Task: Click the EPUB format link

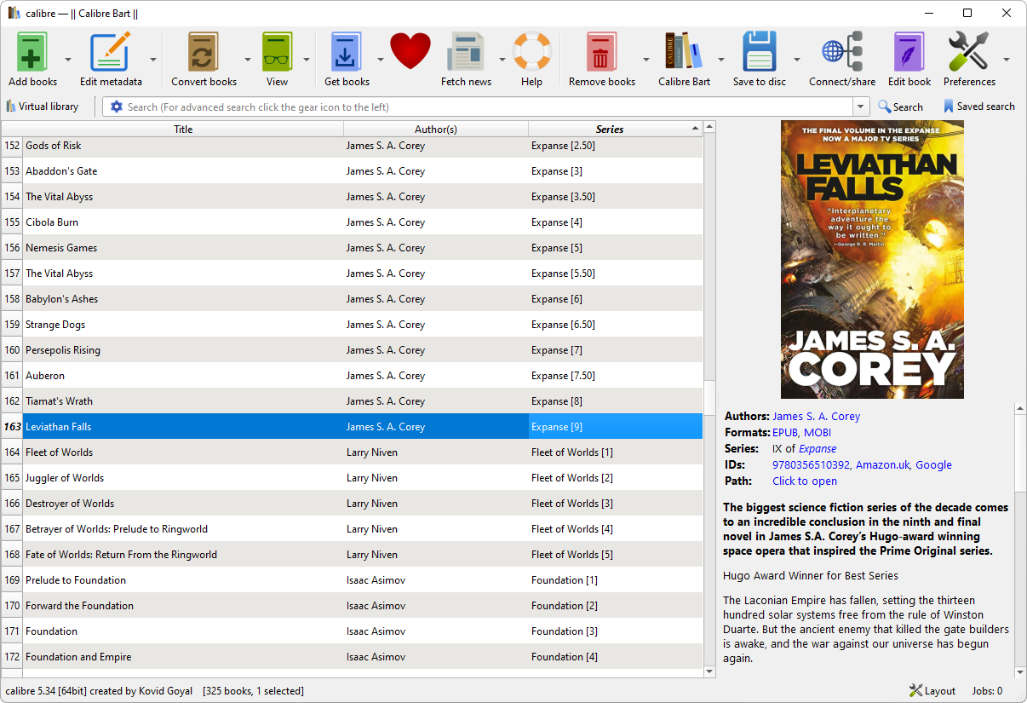Action: [785, 433]
